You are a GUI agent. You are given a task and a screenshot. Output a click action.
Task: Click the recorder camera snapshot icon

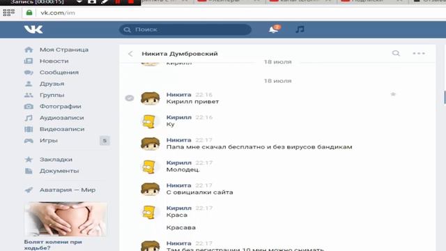pyautogui.click(x=91, y=1)
